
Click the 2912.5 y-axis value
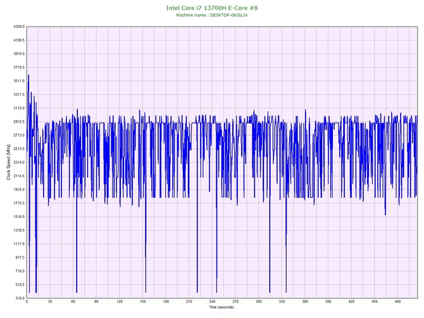19,122
